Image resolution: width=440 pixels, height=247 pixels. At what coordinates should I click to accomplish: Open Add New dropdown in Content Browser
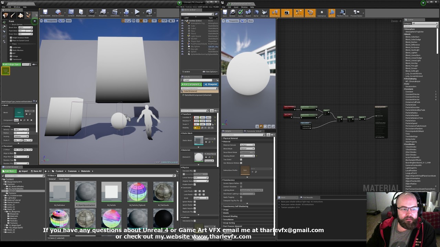tap(9, 171)
